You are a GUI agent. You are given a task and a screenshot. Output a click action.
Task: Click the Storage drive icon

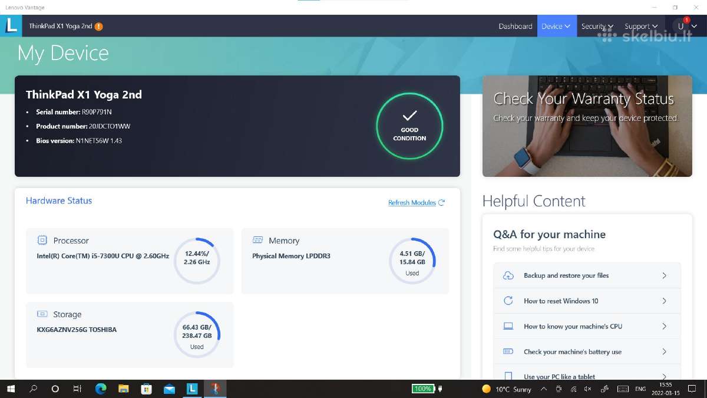42,314
